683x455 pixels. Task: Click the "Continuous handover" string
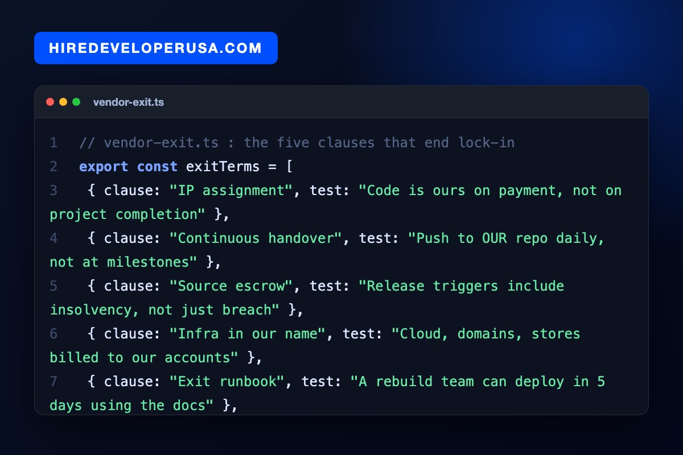(x=256, y=238)
